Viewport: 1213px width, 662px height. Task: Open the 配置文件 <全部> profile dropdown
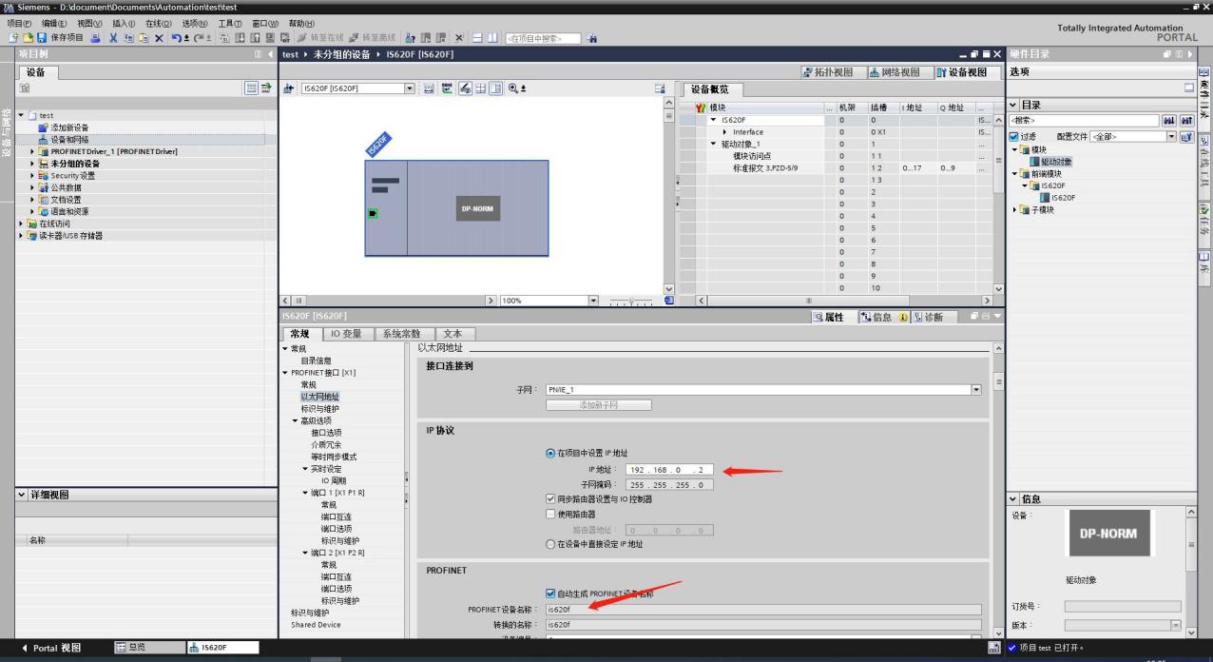1171,137
